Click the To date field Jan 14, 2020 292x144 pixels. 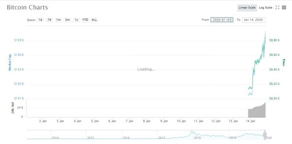click(x=253, y=20)
